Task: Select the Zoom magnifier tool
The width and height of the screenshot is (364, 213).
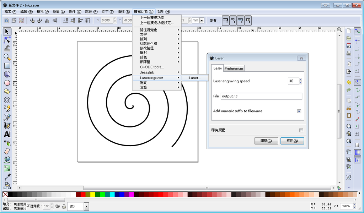Action: [7, 57]
